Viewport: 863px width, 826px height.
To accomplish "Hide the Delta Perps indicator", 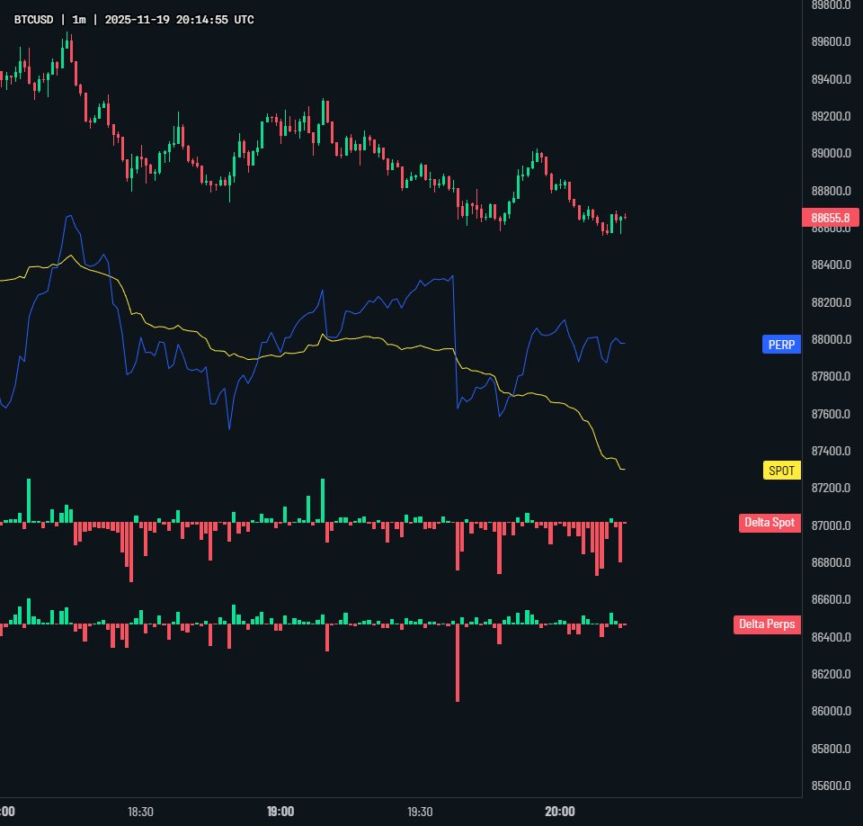I will pos(768,624).
